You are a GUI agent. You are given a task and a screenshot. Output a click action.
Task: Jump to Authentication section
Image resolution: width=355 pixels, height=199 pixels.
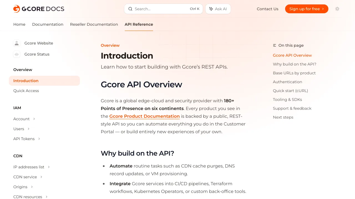pyautogui.click(x=288, y=82)
